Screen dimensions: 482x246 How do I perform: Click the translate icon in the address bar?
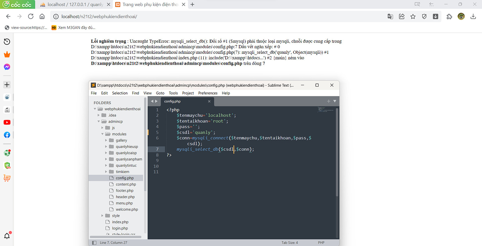390,16
